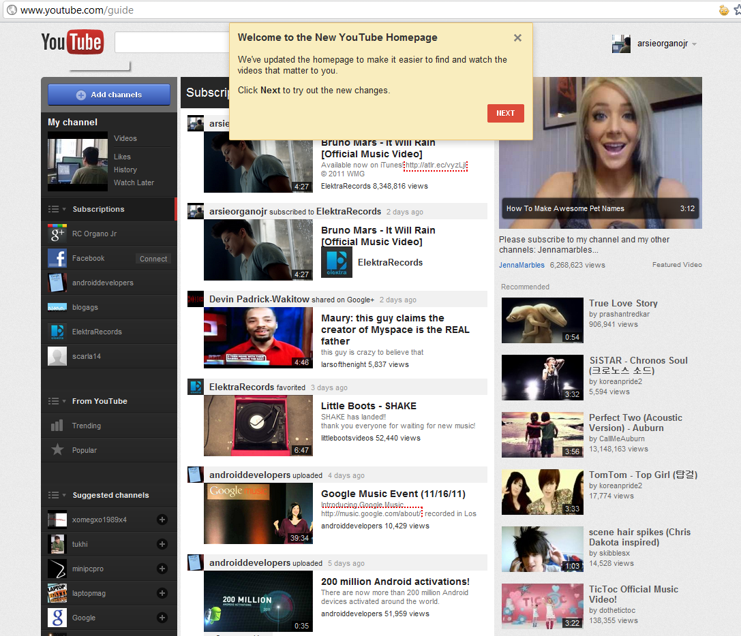Image resolution: width=741 pixels, height=636 pixels.
Task: Open the "Little Boots - SHAKE" title
Action: click(x=369, y=406)
